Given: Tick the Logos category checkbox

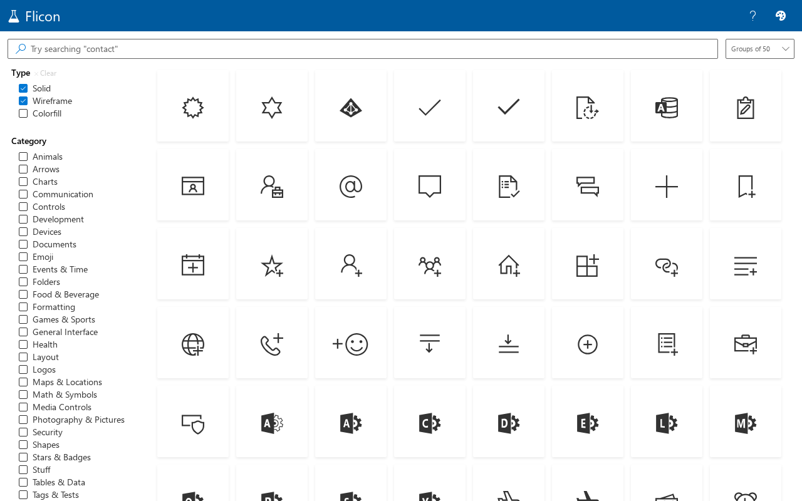Looking at the screenshot, I should click(x=23, y=369).
